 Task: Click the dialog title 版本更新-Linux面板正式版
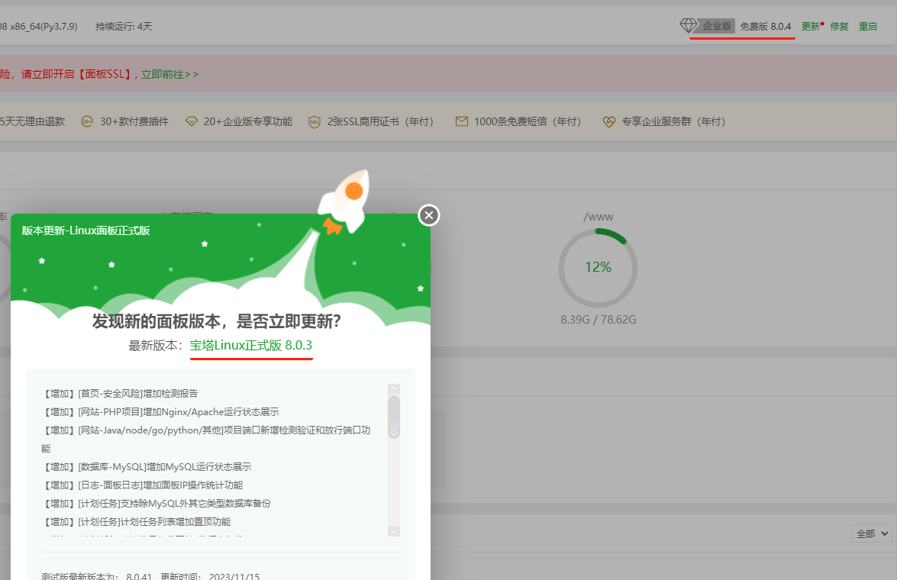(86, 230)
